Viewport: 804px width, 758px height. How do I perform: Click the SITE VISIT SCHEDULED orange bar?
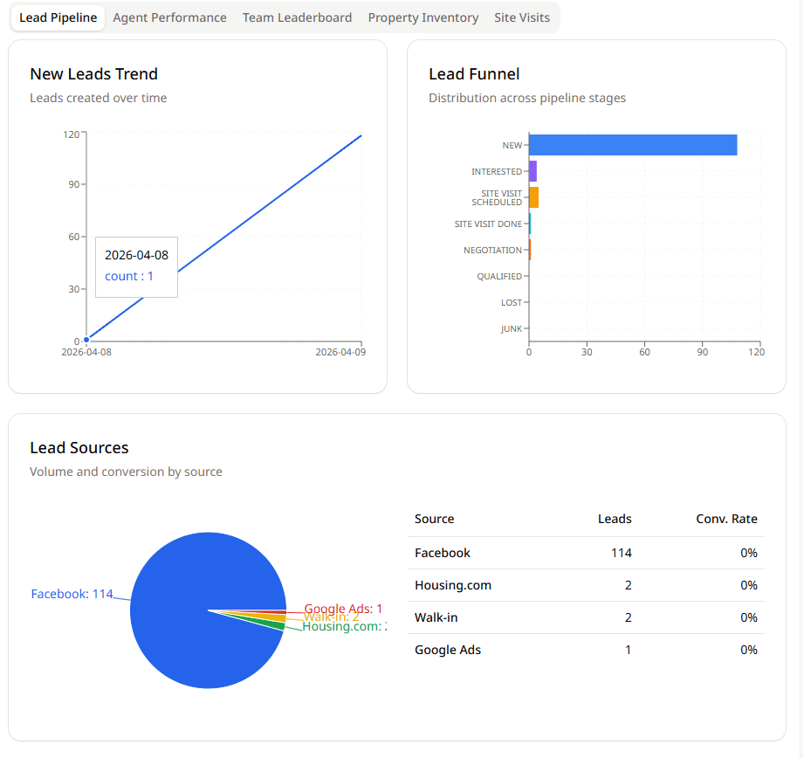click(x=533, y=197)
